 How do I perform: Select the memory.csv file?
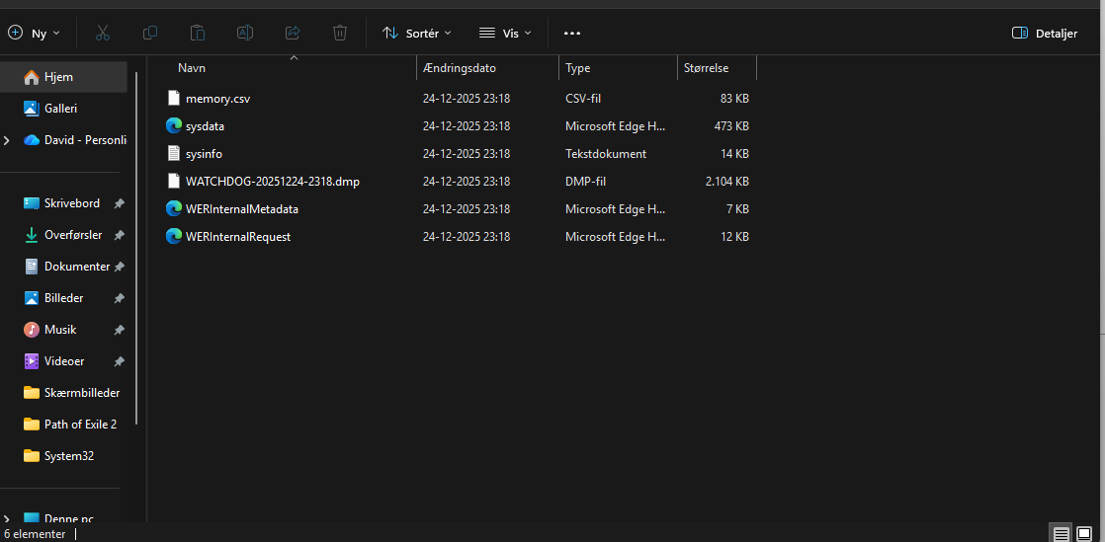[x=217, y=99]
